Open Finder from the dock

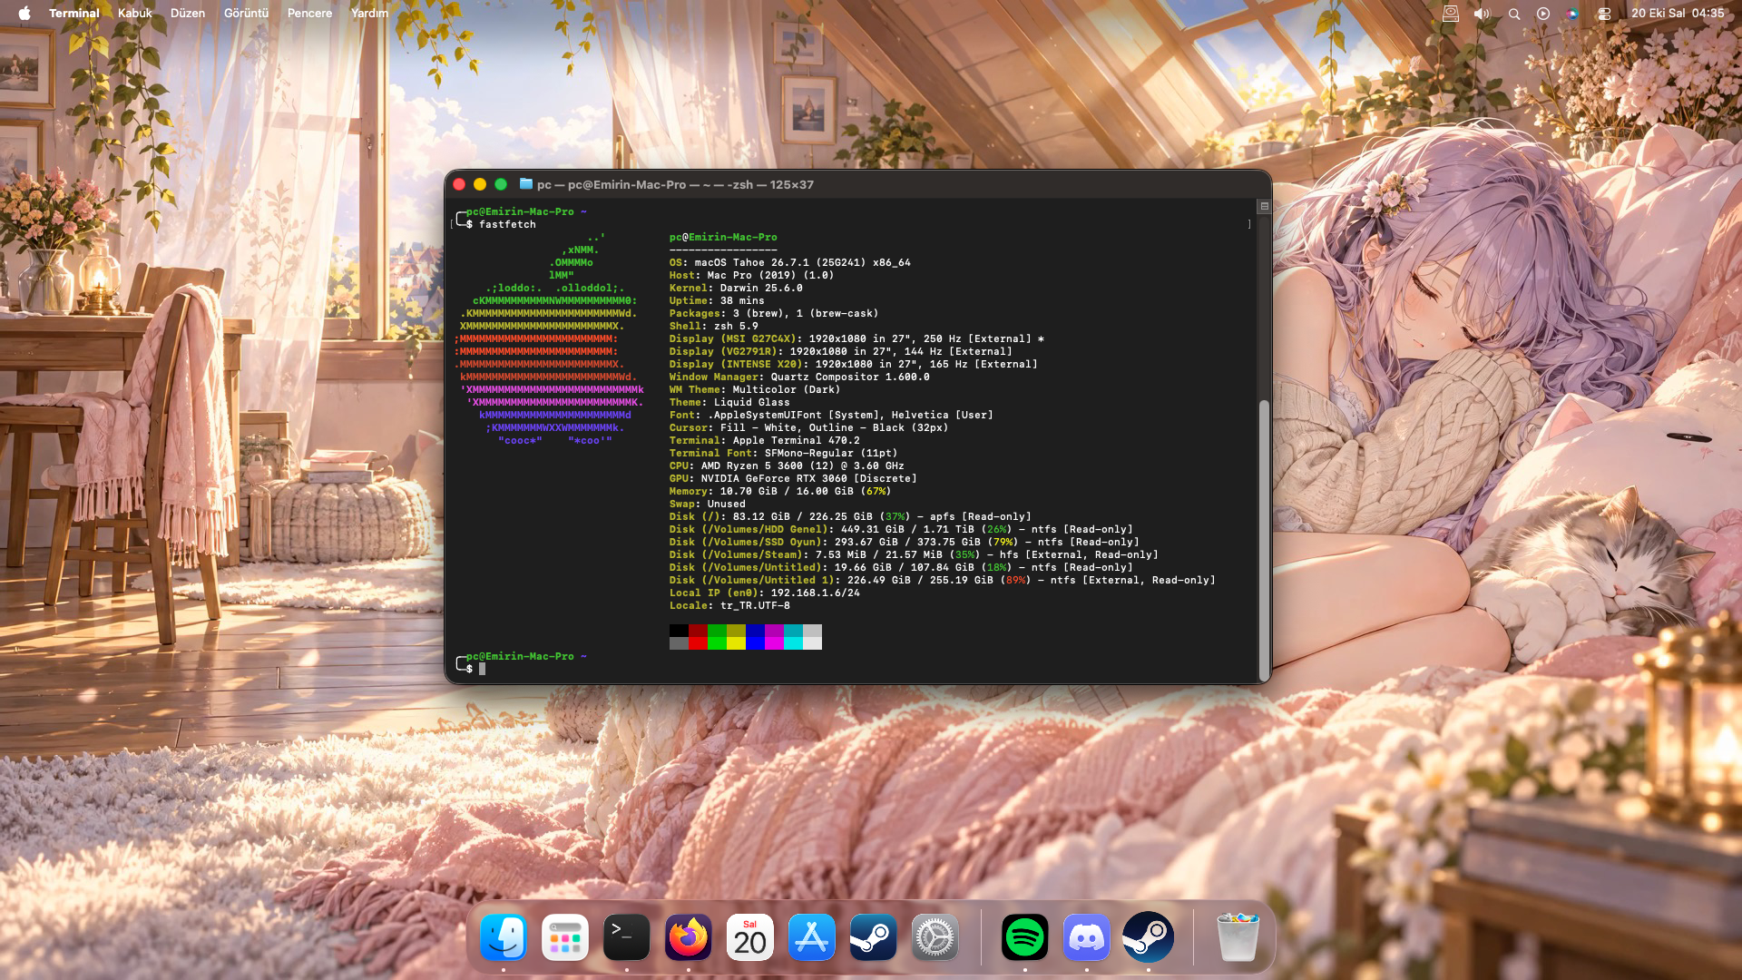504,937
